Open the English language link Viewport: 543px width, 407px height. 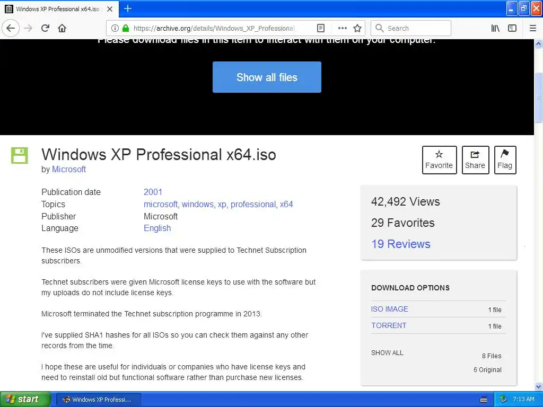[157, 228]
